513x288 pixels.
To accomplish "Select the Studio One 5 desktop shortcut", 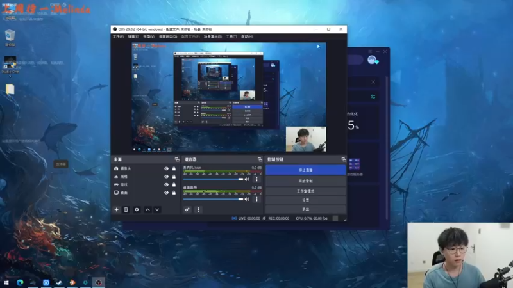I will (x=10, y=67).
